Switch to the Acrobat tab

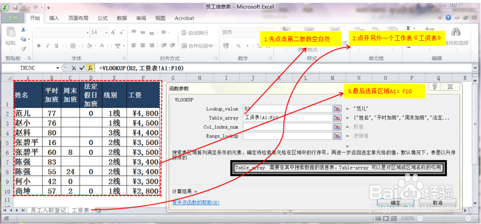pyautogui.click(x=184, y=18)
